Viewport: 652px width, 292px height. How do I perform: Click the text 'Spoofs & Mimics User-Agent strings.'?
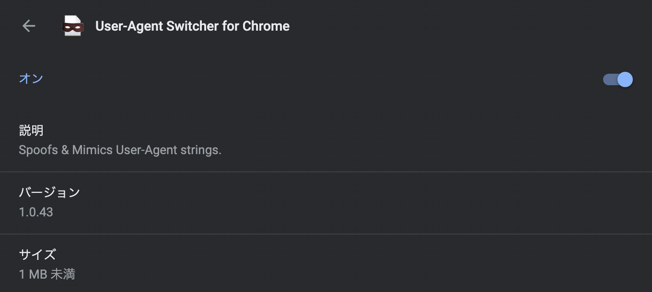click(x=120, y=150)
